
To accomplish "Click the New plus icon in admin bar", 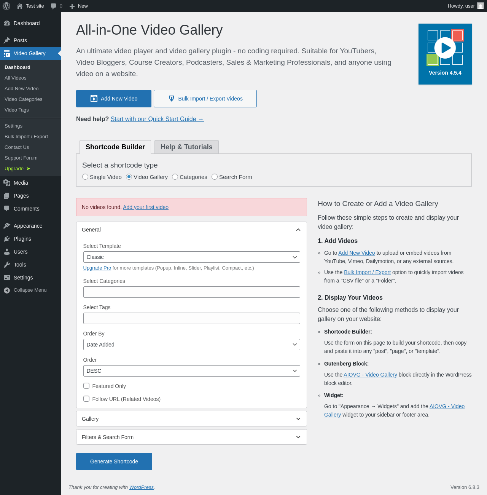I will [x=72, y=6].
